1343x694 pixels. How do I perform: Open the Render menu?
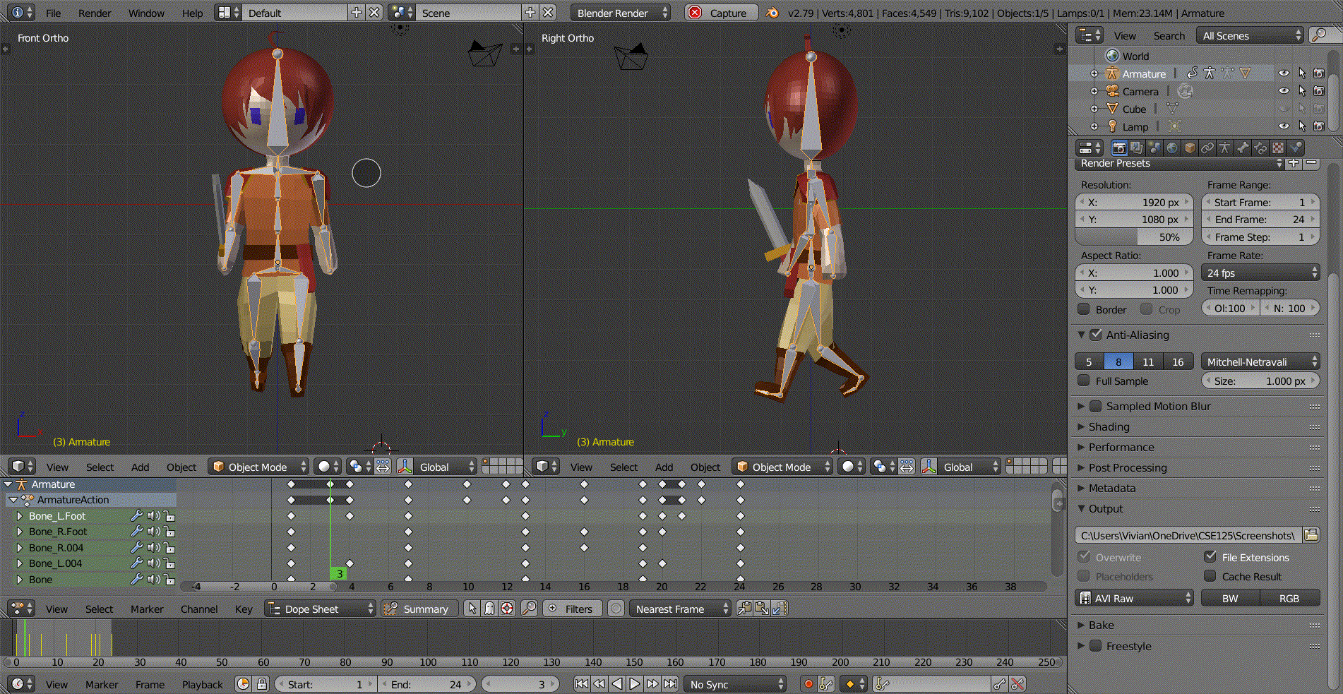[x=95, y=13]
